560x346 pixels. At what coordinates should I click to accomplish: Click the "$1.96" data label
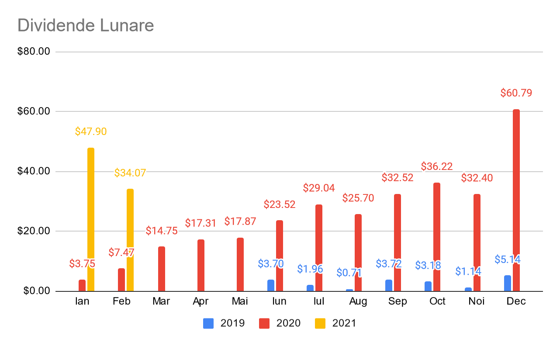310,269
